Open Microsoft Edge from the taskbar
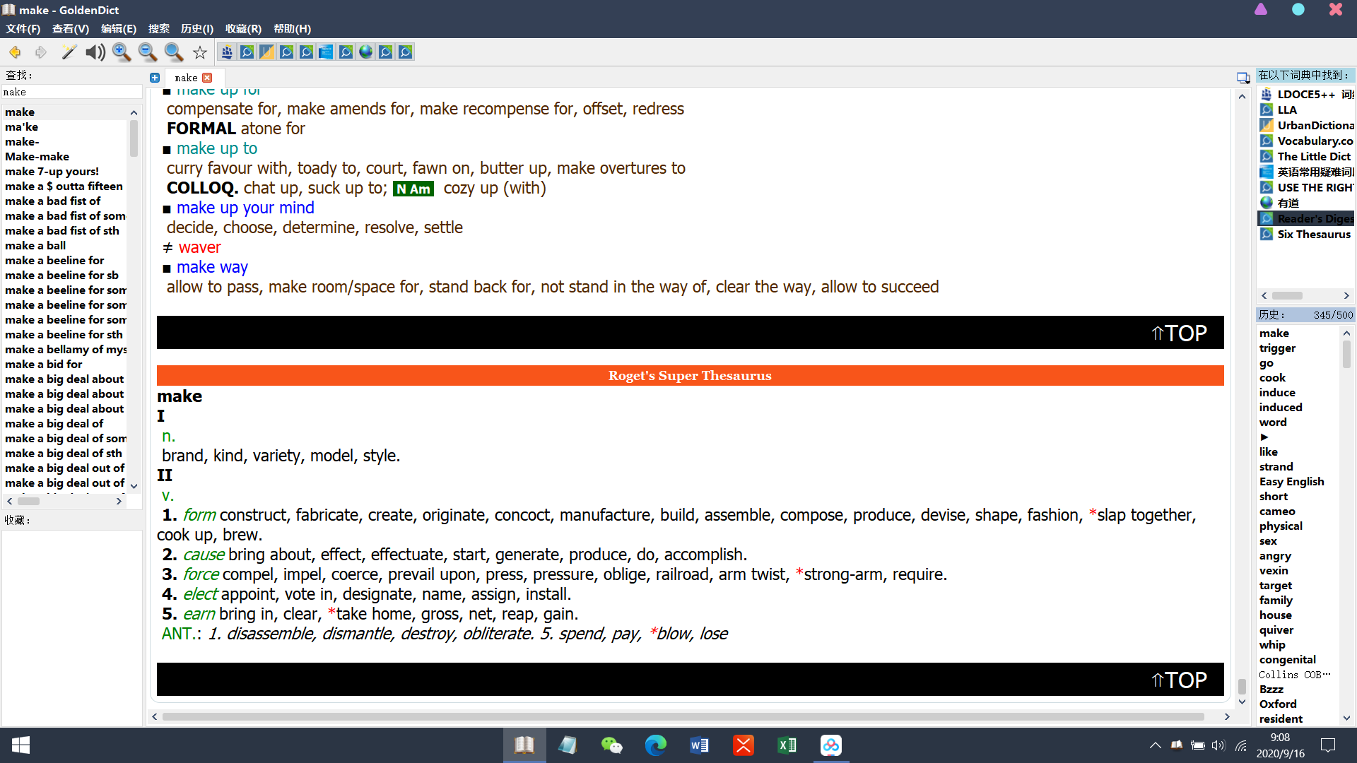The width and height of the screenshot is (1357, 763). coord(656,745)
